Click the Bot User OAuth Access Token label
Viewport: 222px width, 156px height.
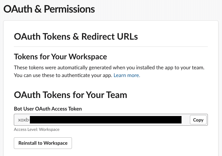click(48, 109)
